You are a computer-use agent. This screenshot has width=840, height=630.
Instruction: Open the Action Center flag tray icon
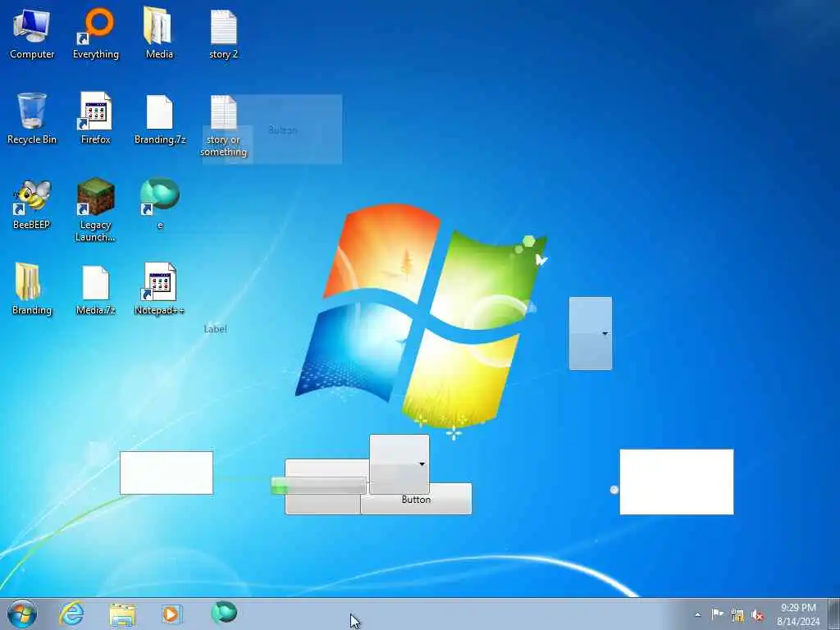pyautogui.click(x=717, y=614)
